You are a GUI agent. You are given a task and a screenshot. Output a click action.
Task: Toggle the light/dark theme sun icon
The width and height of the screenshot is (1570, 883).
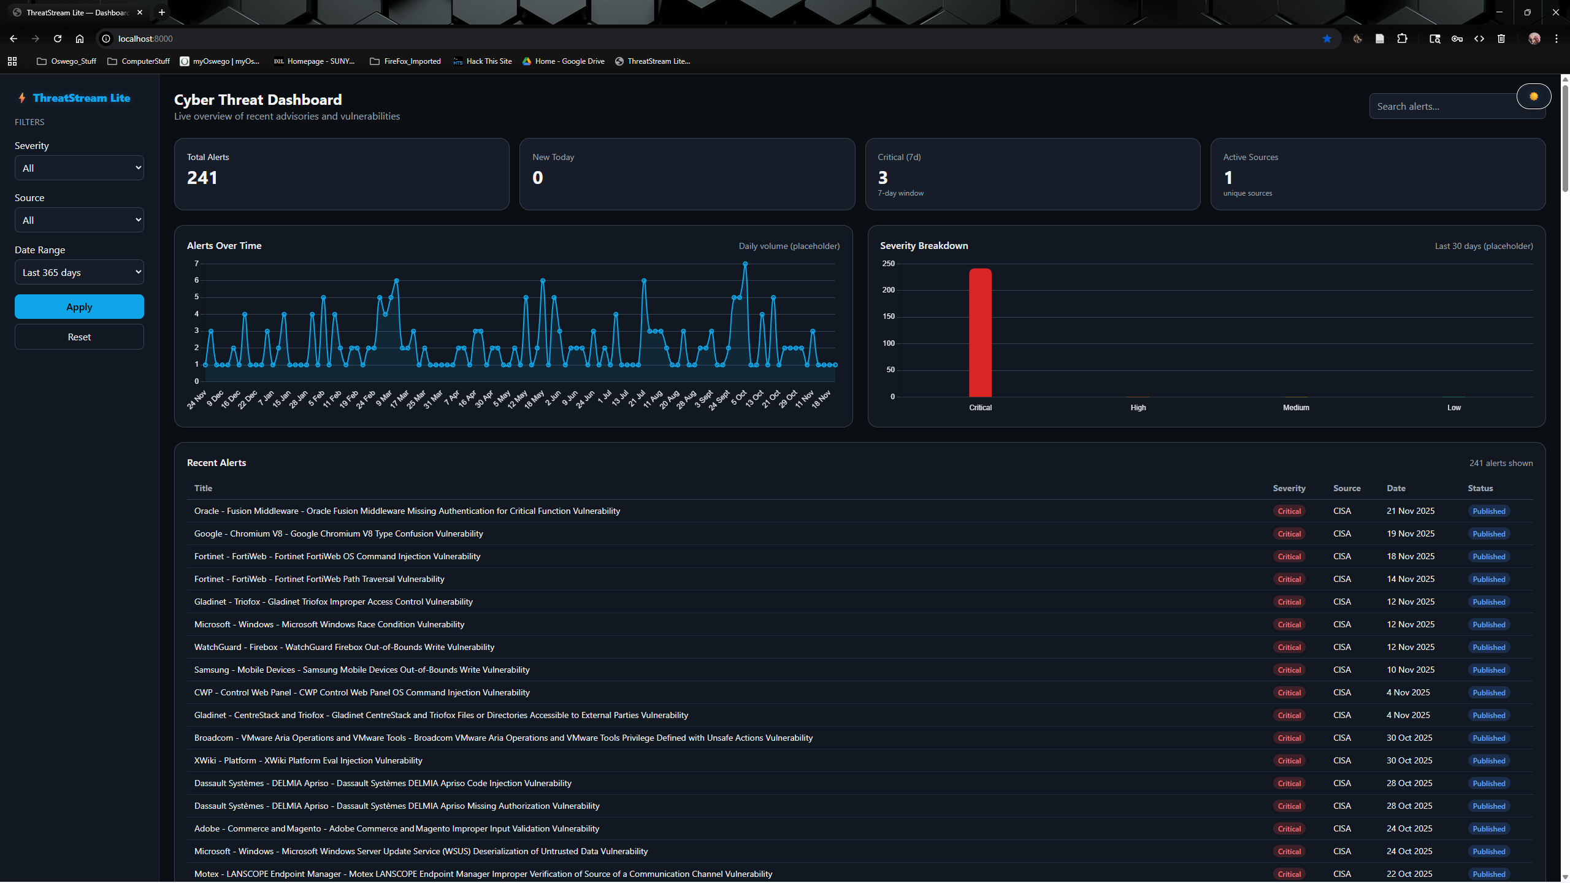tap(1533, 96)
